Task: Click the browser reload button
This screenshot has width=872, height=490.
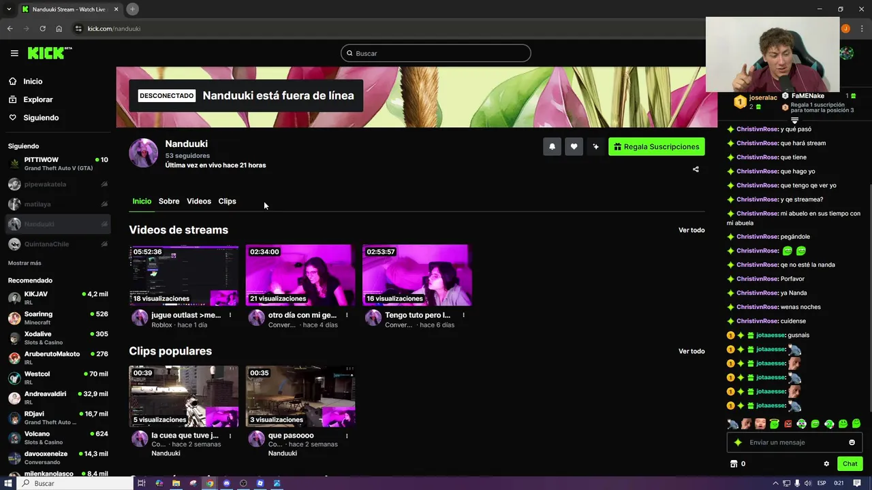Action: click(42, 29)
